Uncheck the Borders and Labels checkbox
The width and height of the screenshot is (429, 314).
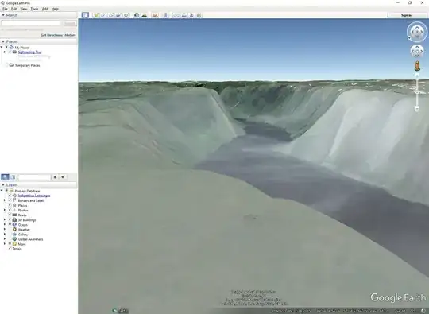pos(10,200)
